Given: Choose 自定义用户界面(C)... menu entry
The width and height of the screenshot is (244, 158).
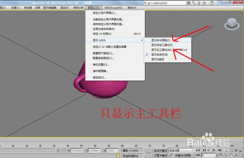Looking at the screenshot, I should pyautogui.click(x=115, y=13).
